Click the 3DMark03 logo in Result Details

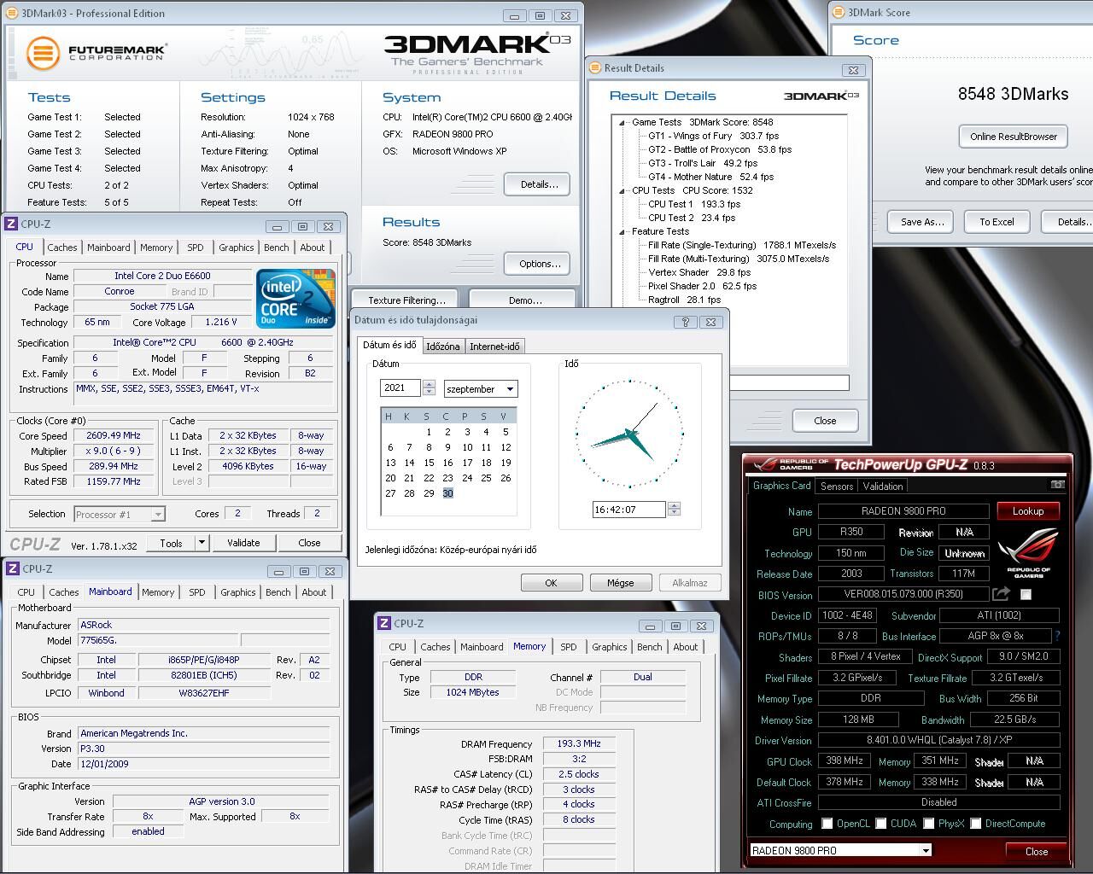(x=821, y=96)
